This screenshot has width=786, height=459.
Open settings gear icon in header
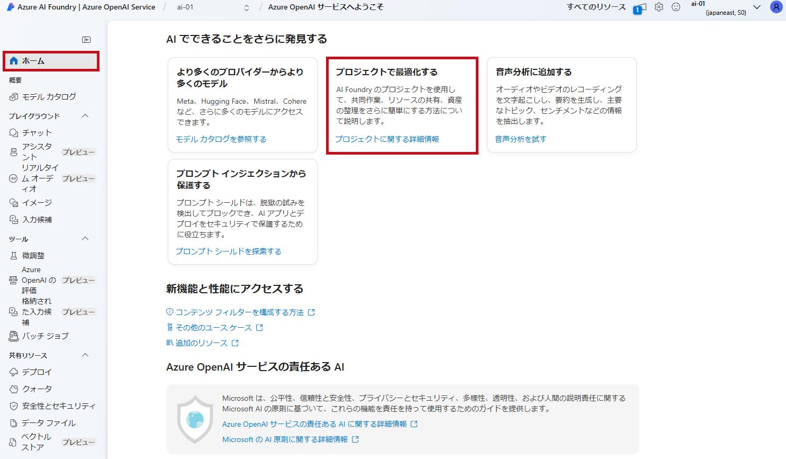click(659, 7)
